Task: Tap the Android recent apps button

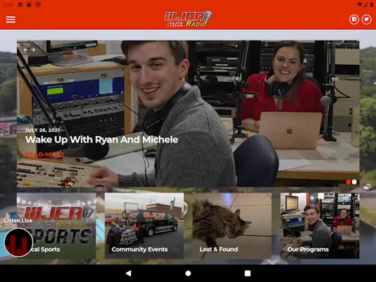Action: [x=248, y=273]
